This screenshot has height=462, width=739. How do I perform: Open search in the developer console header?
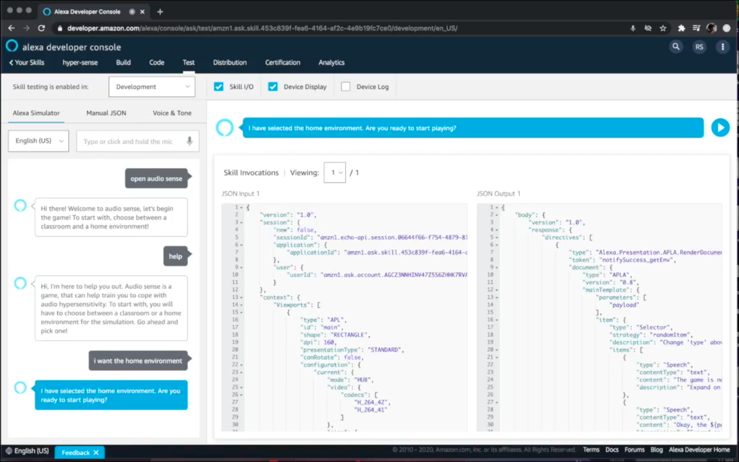pyautogui.click(x=676, y=47)
